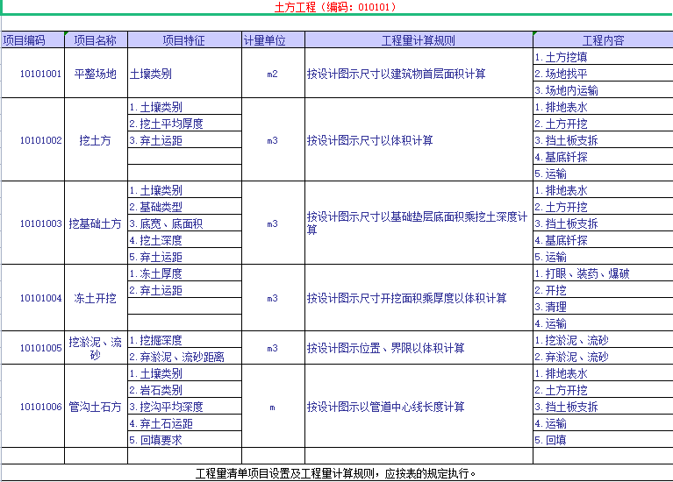This screenshot has width=673, height=482.
Task: Select content cell 2.弃淤泥、流砂
Action: 603,357
